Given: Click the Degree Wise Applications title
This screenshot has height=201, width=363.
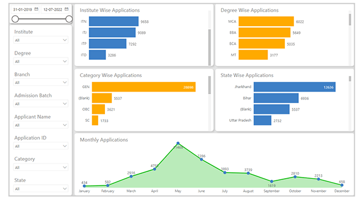Looking at the screenshot, I should (x=249, y=10).
